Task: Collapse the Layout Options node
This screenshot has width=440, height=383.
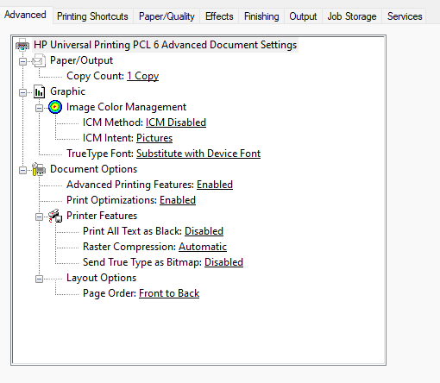Action: 39,279
